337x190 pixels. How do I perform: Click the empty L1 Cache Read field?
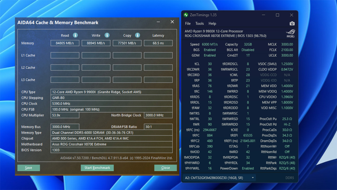tap(65, 55)
